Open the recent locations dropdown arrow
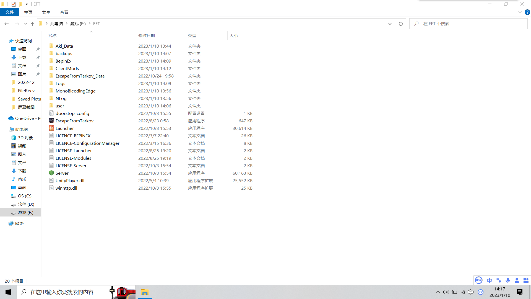Viewport: 531px width, 299px height. click(25, 24)
